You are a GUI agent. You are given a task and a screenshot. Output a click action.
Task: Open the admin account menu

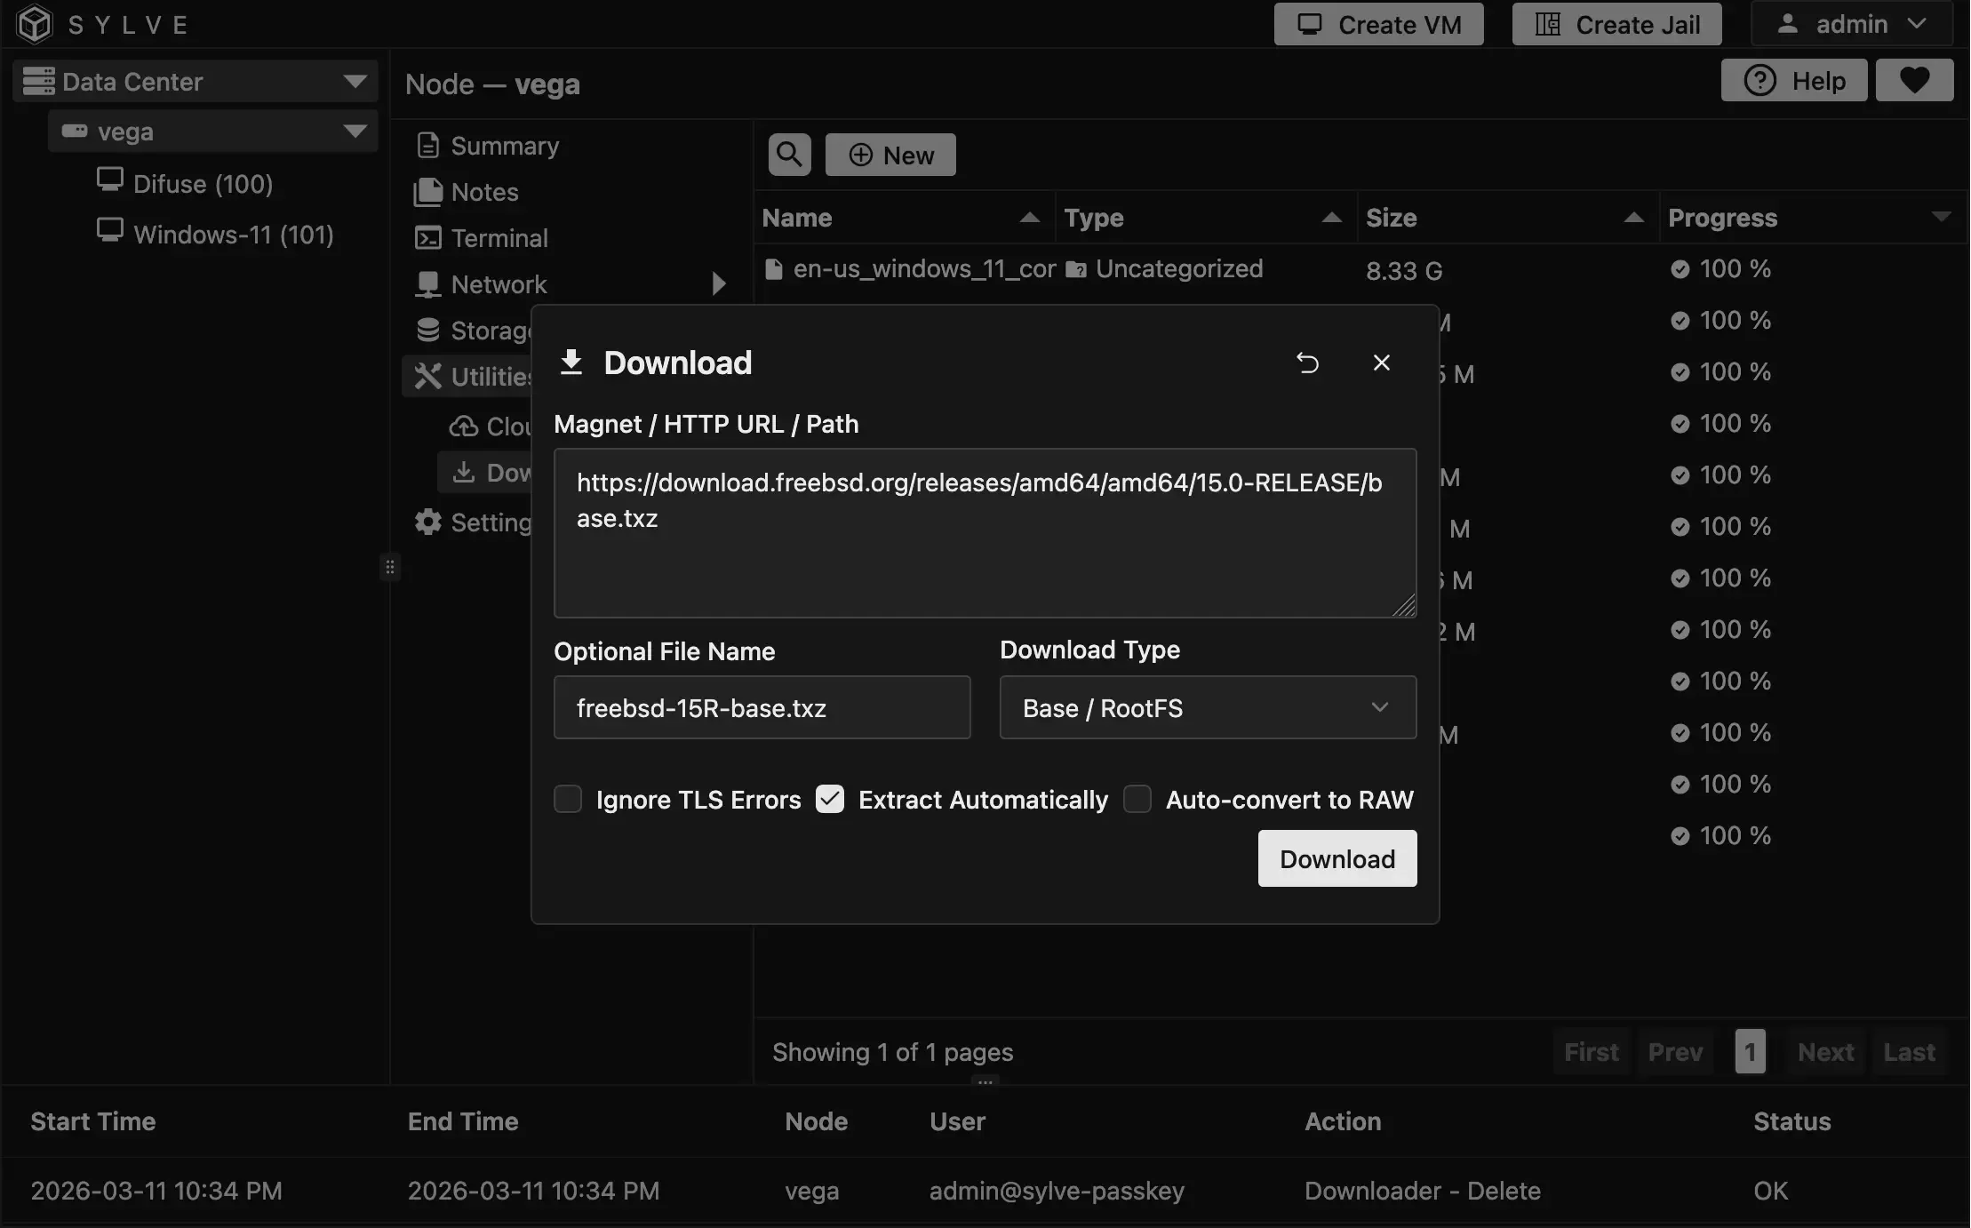pos(1851,24)
